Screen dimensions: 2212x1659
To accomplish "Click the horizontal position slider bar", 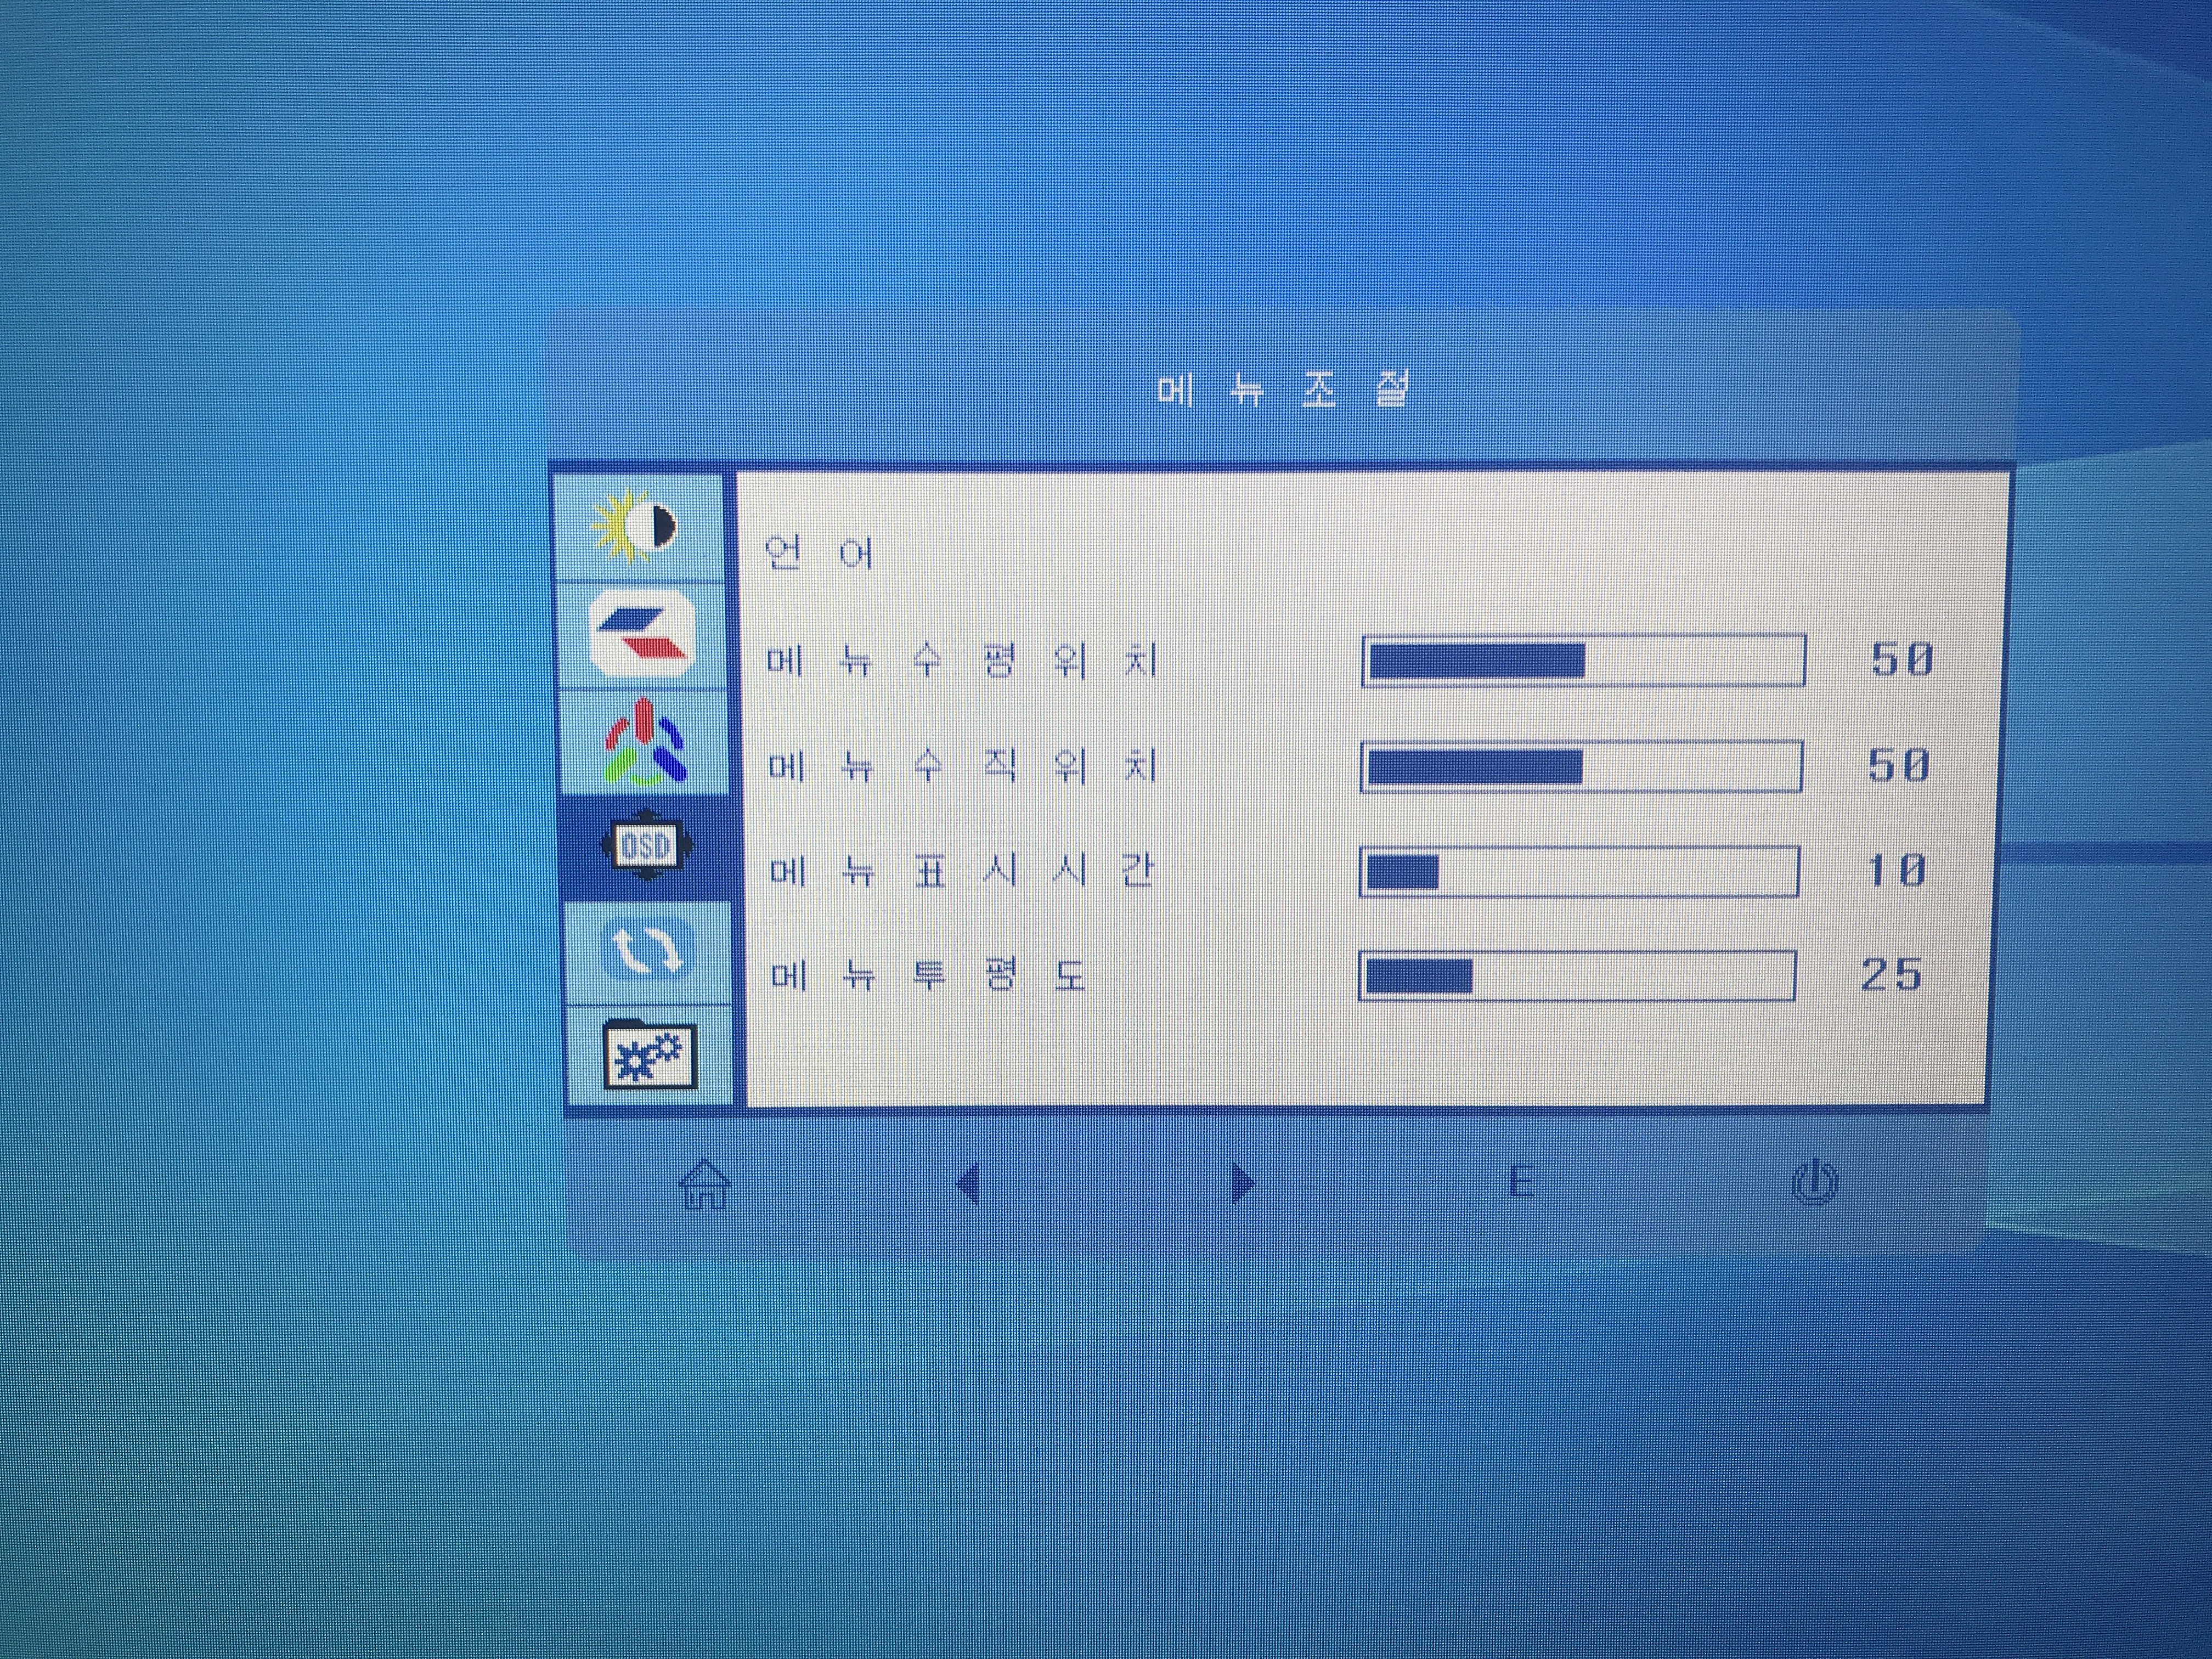I will [1583, 660].
